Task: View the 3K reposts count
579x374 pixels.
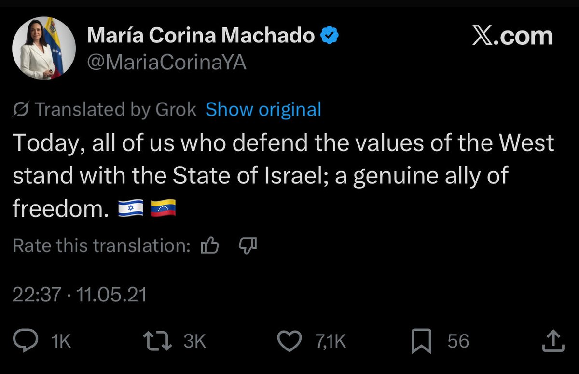Action: click(x=194, y=341)
